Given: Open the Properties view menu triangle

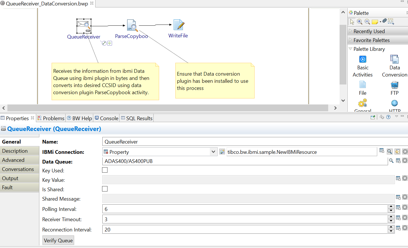Looking at the screenshot, I should coord(396,116).
